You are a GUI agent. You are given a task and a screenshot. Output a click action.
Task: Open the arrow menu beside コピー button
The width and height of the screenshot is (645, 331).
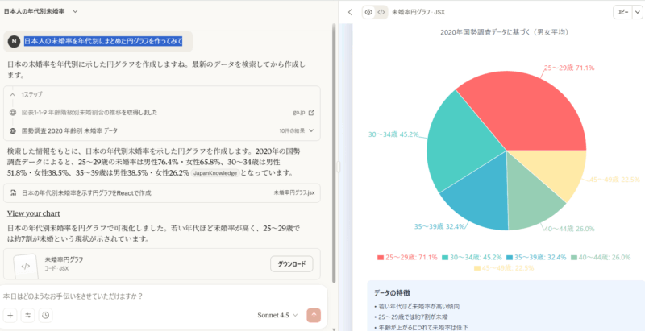coord(635,12)
